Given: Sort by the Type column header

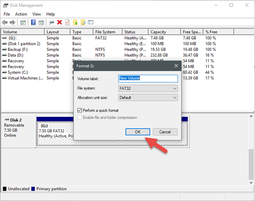Looking at the screenshot, I should pyautogui.click(x=81, y=32).
